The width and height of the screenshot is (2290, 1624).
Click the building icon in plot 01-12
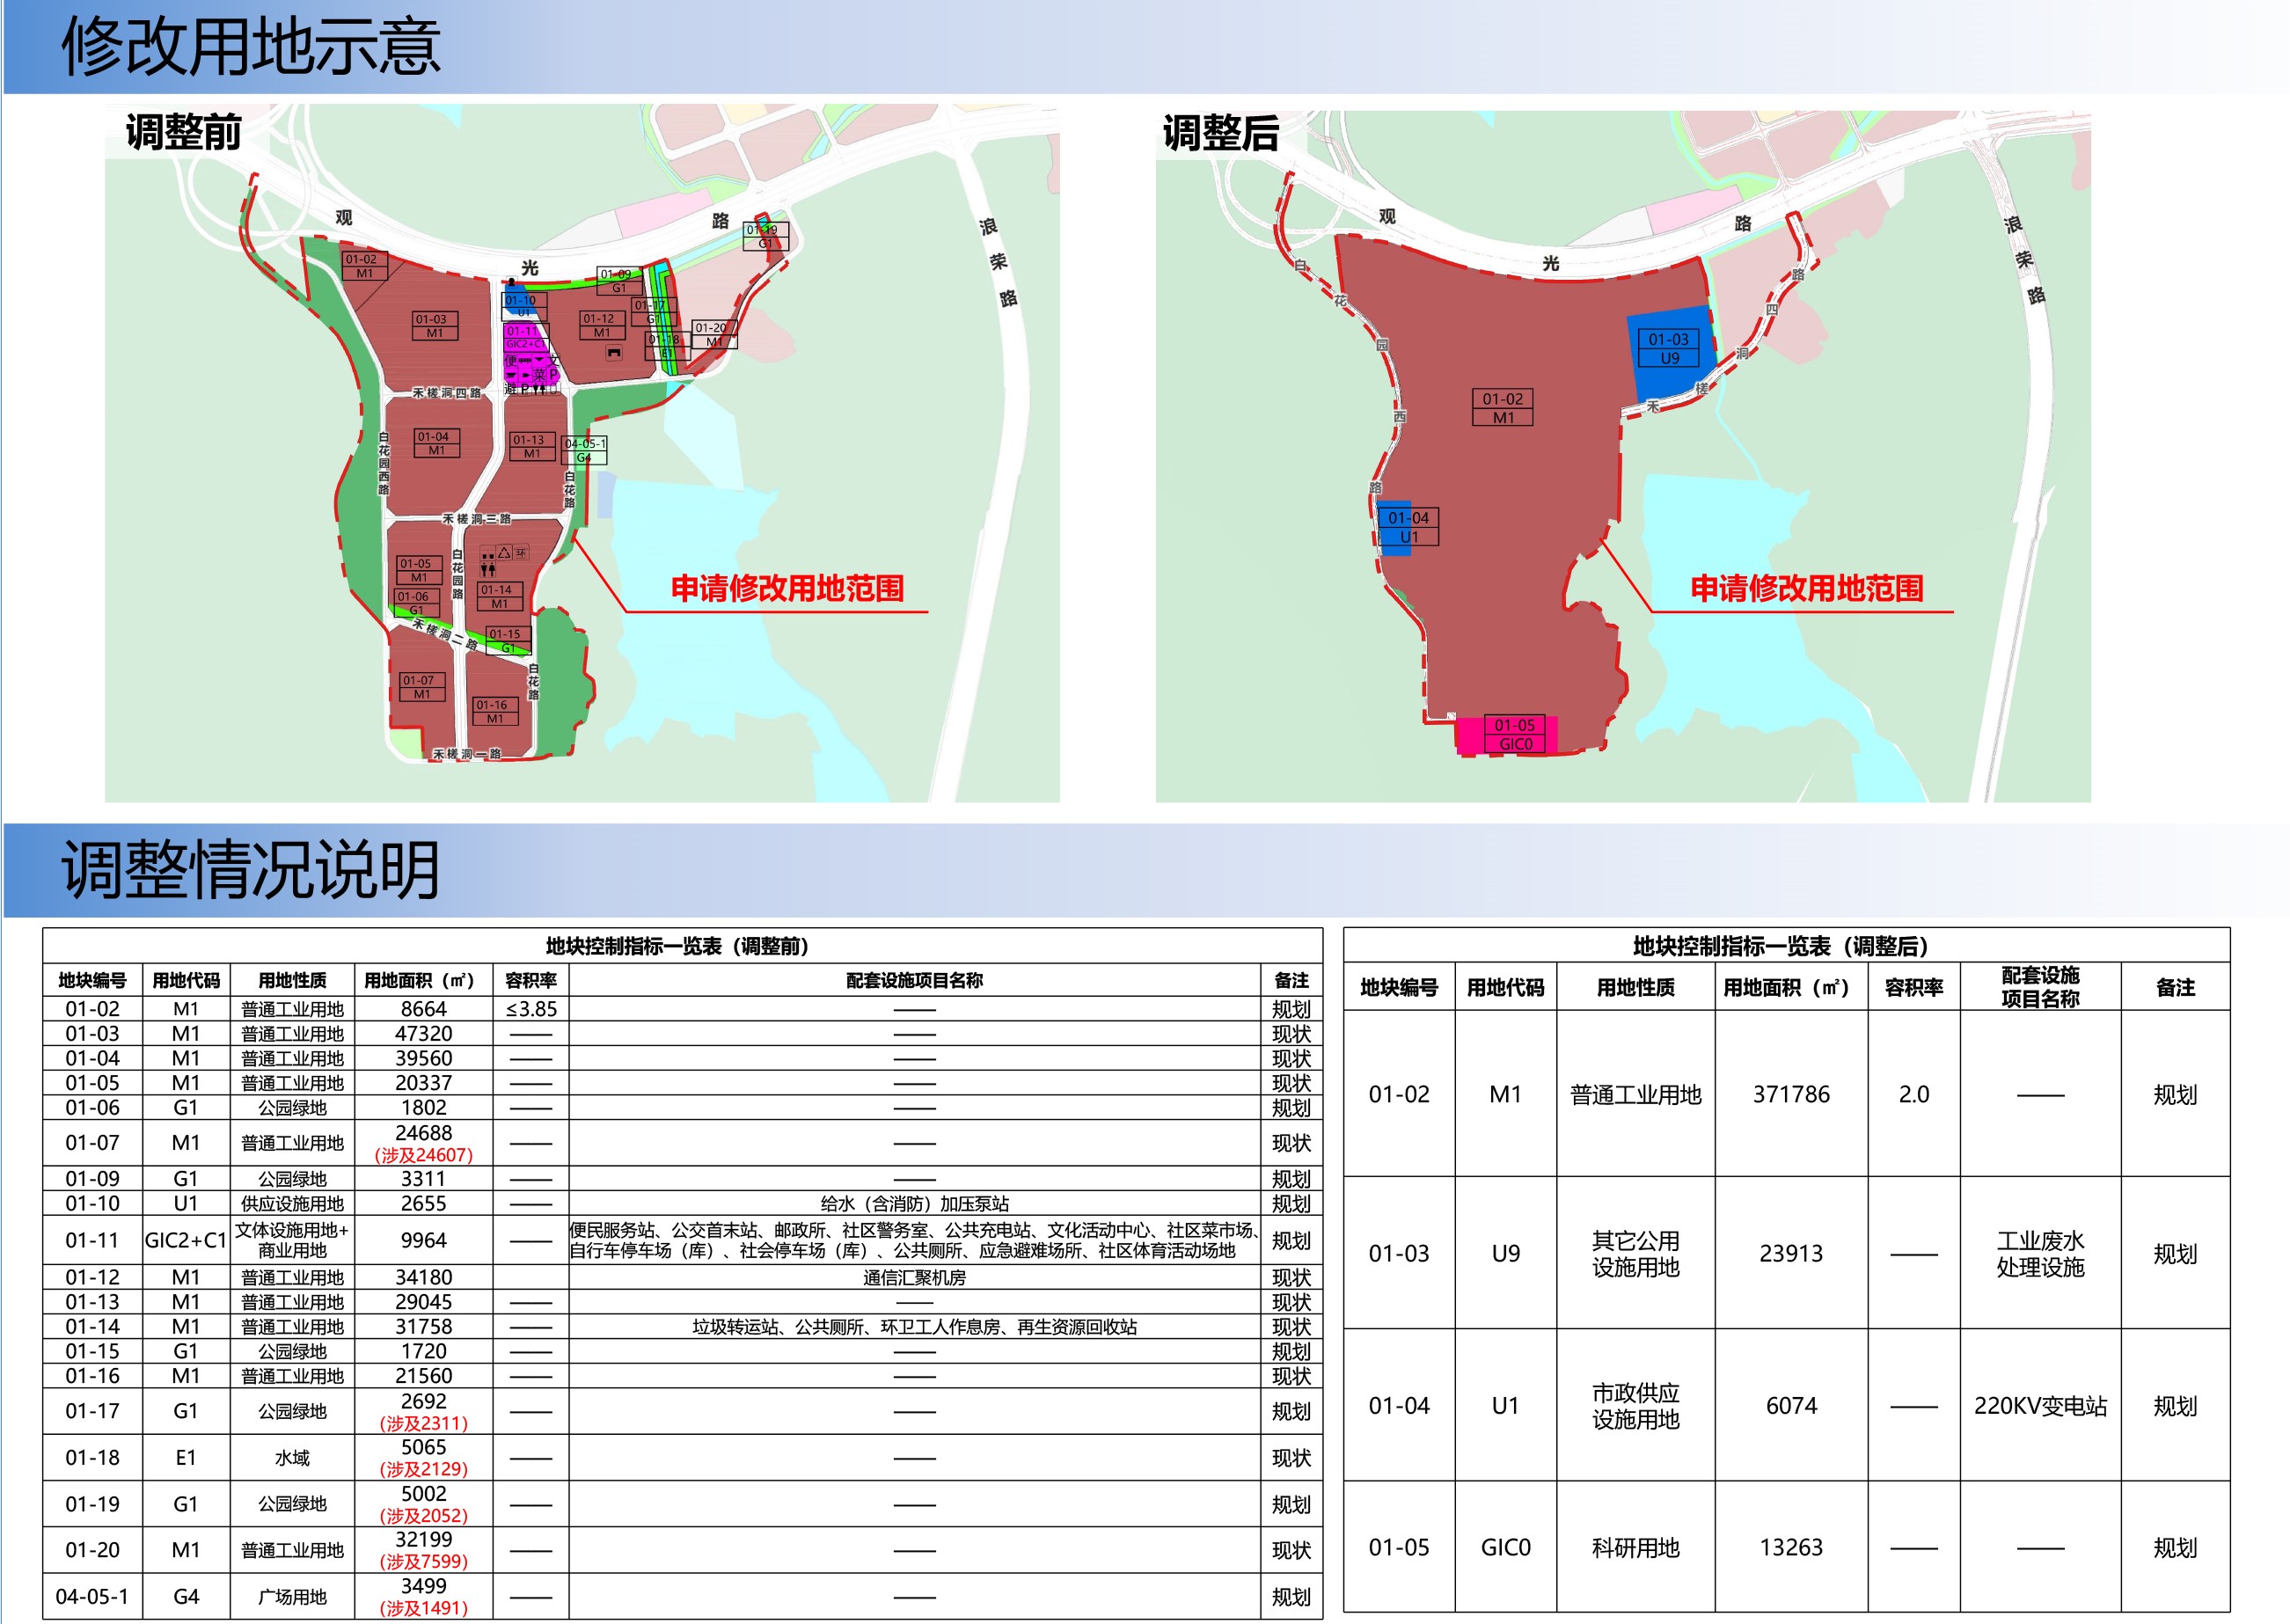point(615,353)
